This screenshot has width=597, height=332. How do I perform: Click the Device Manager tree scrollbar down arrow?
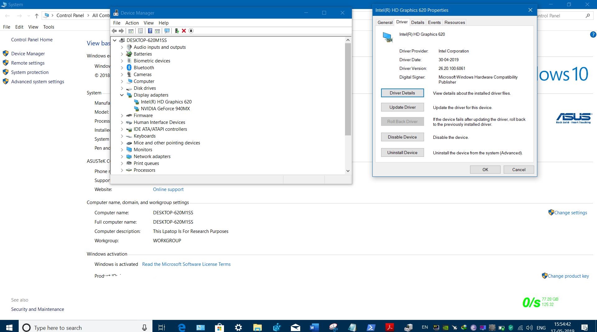[348, 171]
